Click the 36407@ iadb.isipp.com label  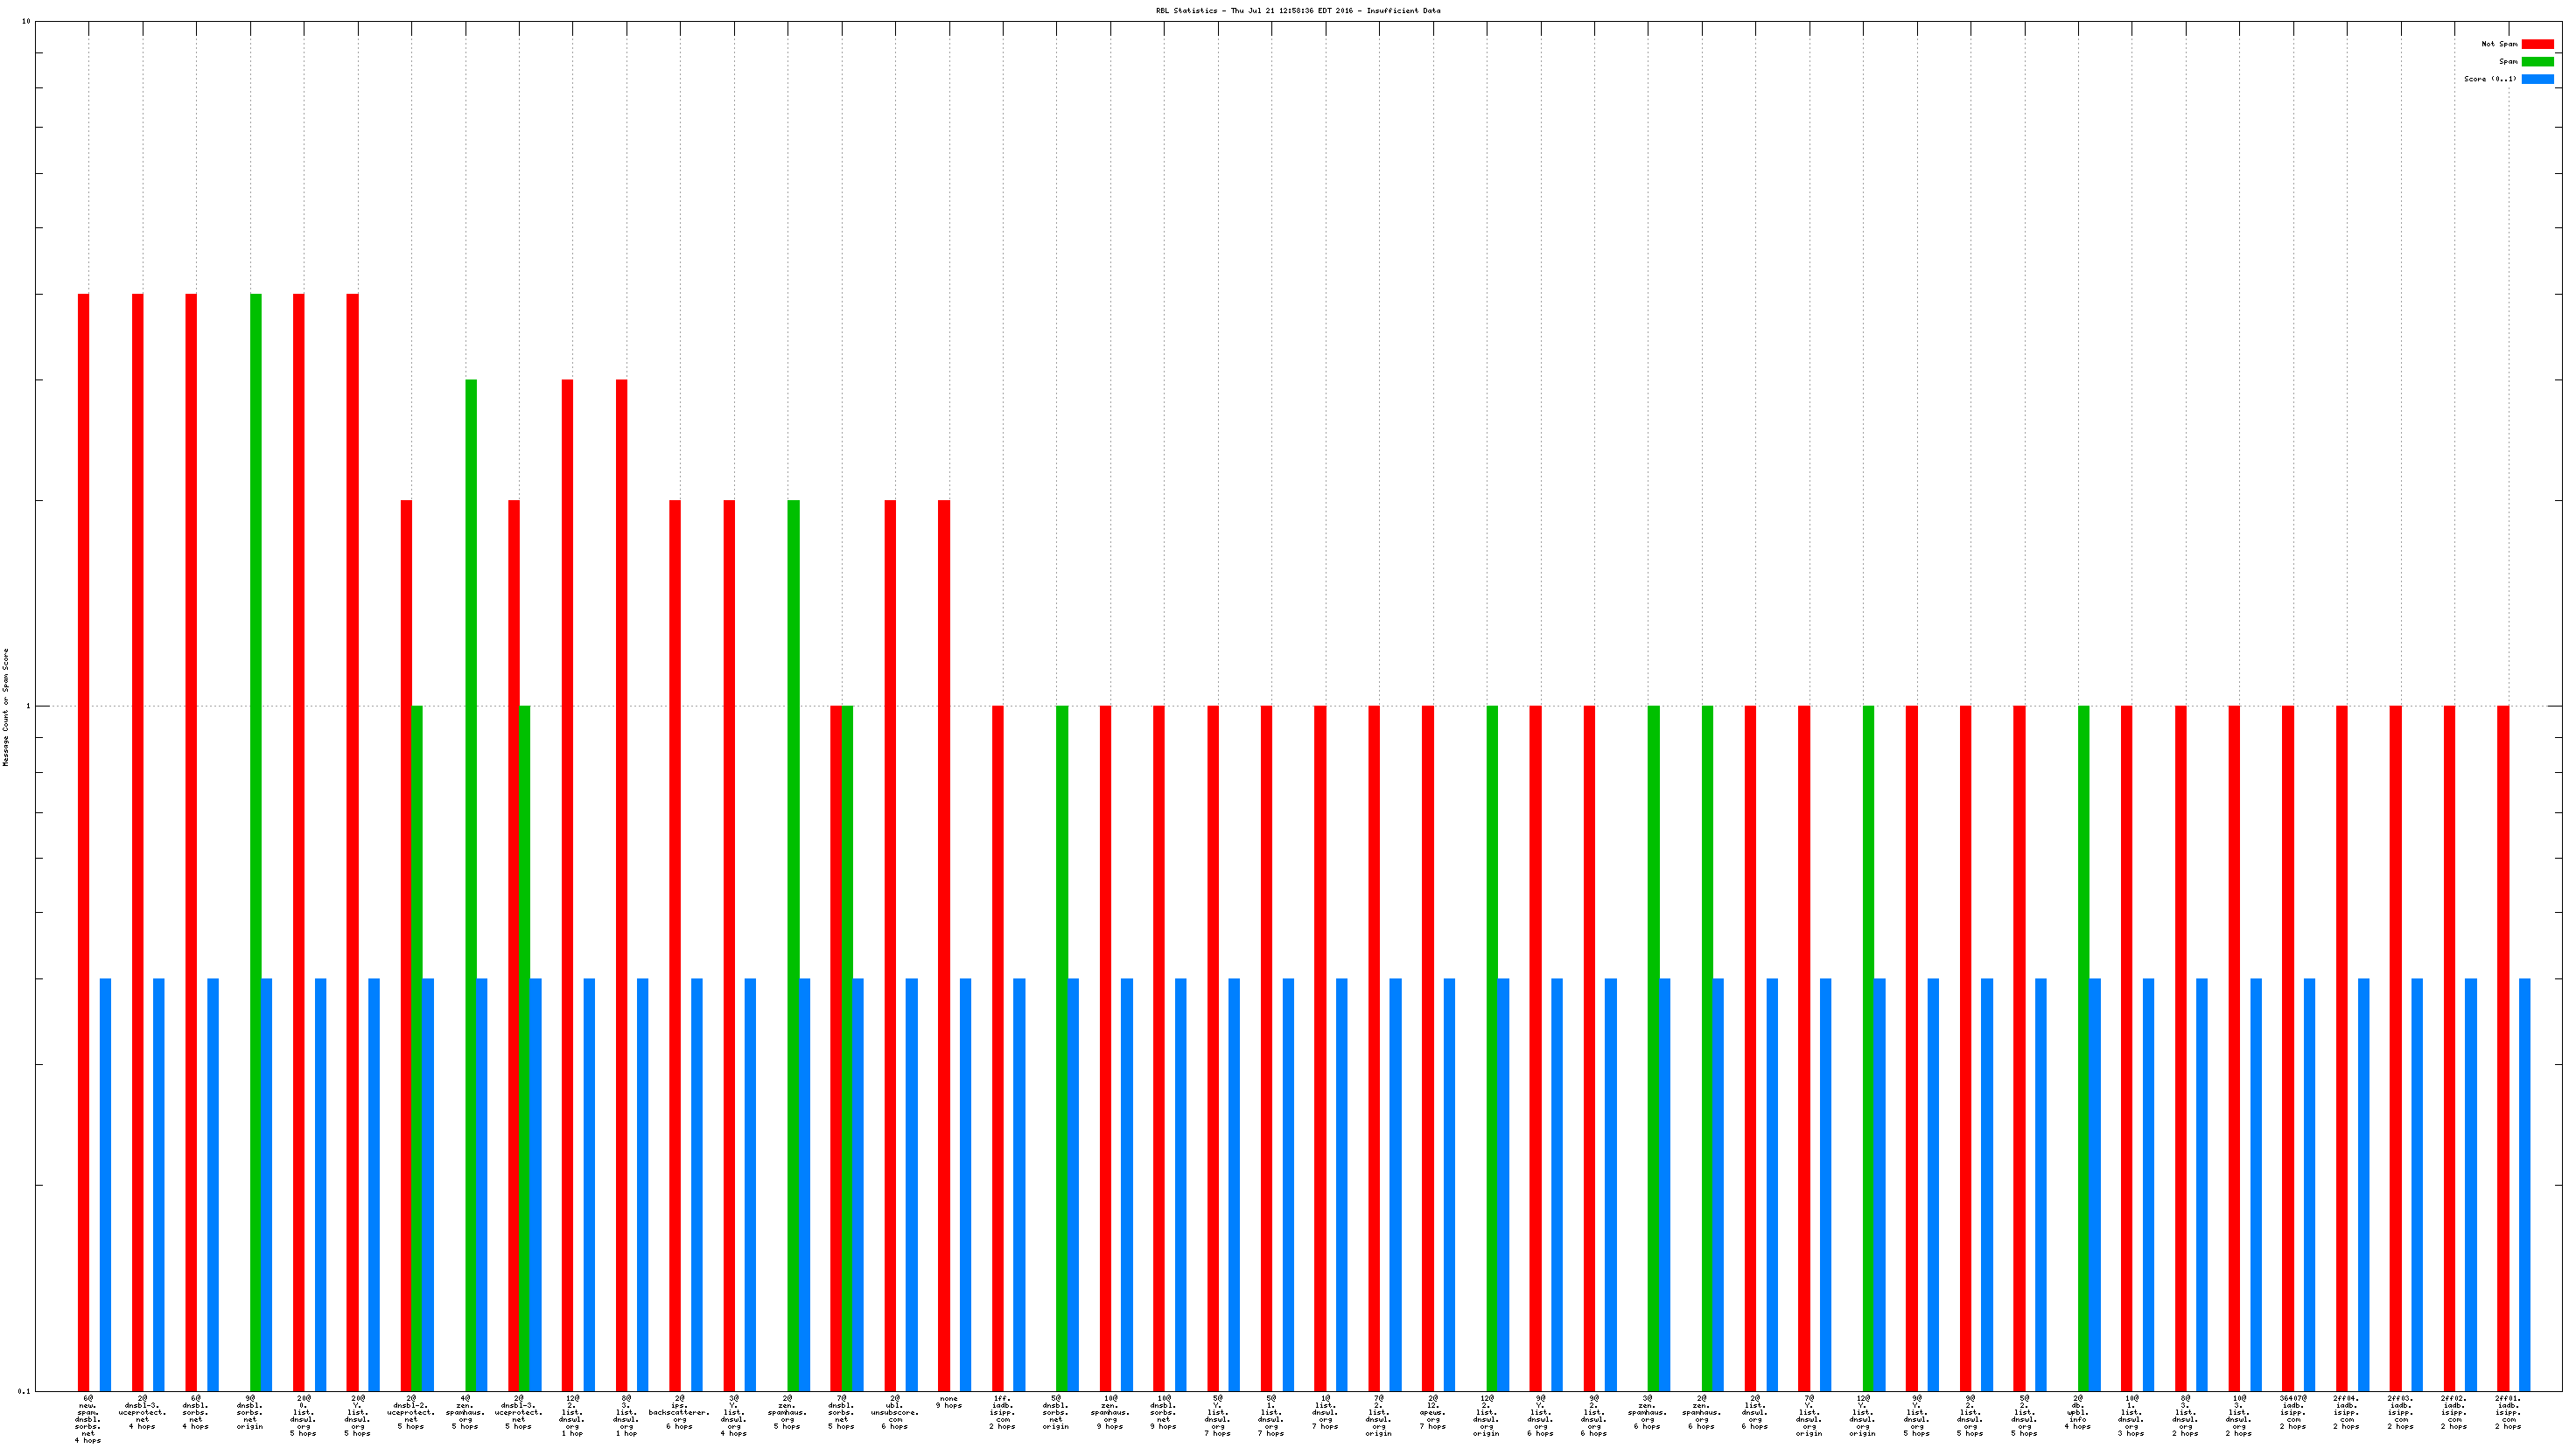pos(2293,1412)
